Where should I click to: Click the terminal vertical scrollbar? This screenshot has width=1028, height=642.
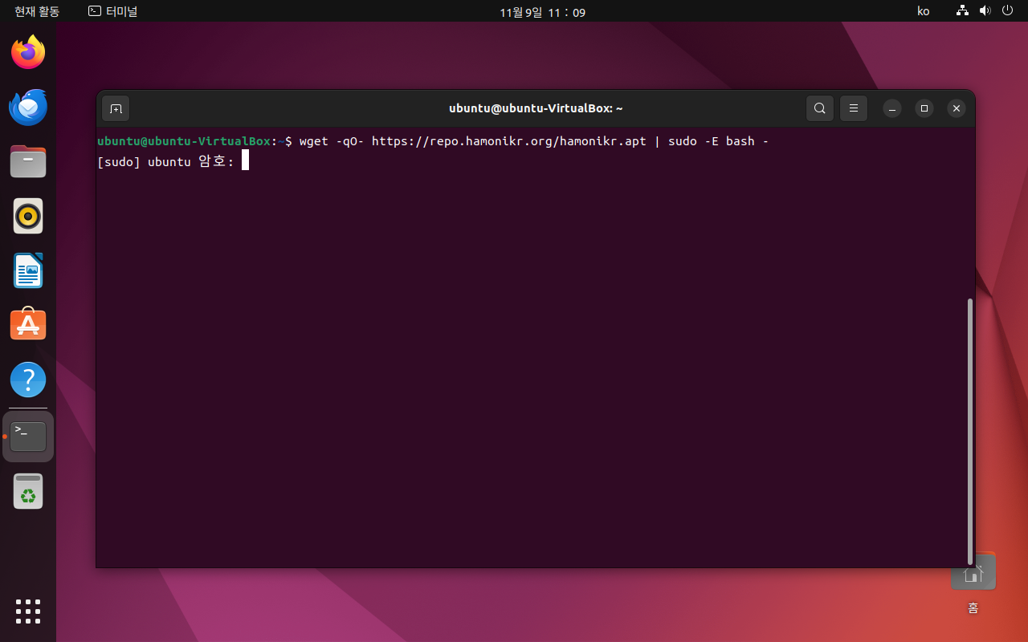(970, 431)
